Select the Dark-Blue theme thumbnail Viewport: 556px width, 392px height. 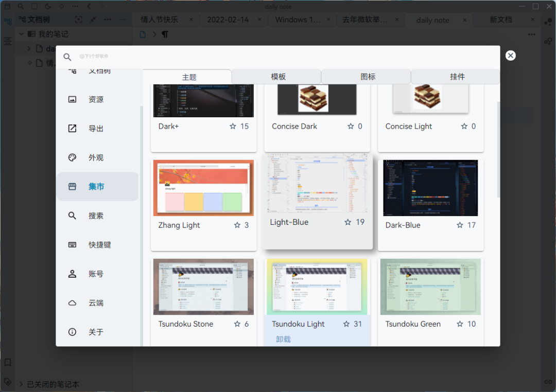coord(430,188)
